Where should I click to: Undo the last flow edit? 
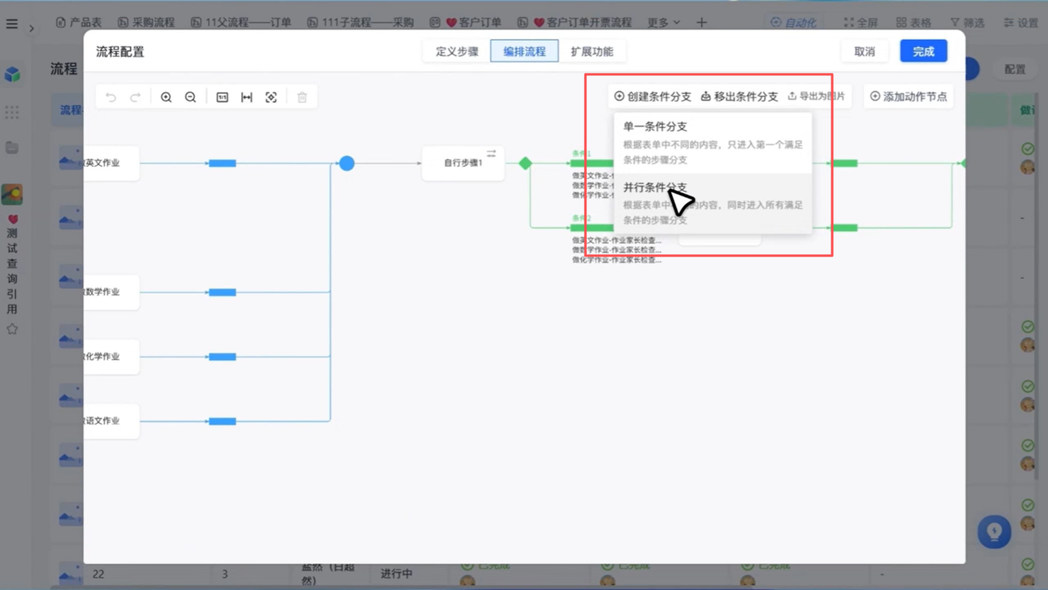(111, 97)
